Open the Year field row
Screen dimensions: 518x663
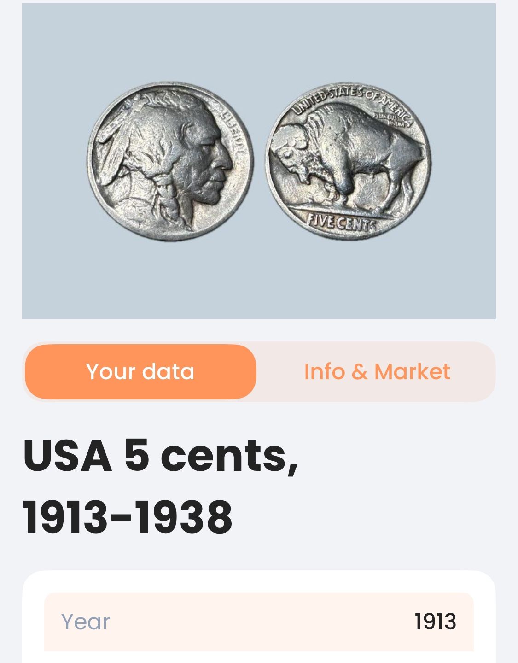tap(259, 622)
